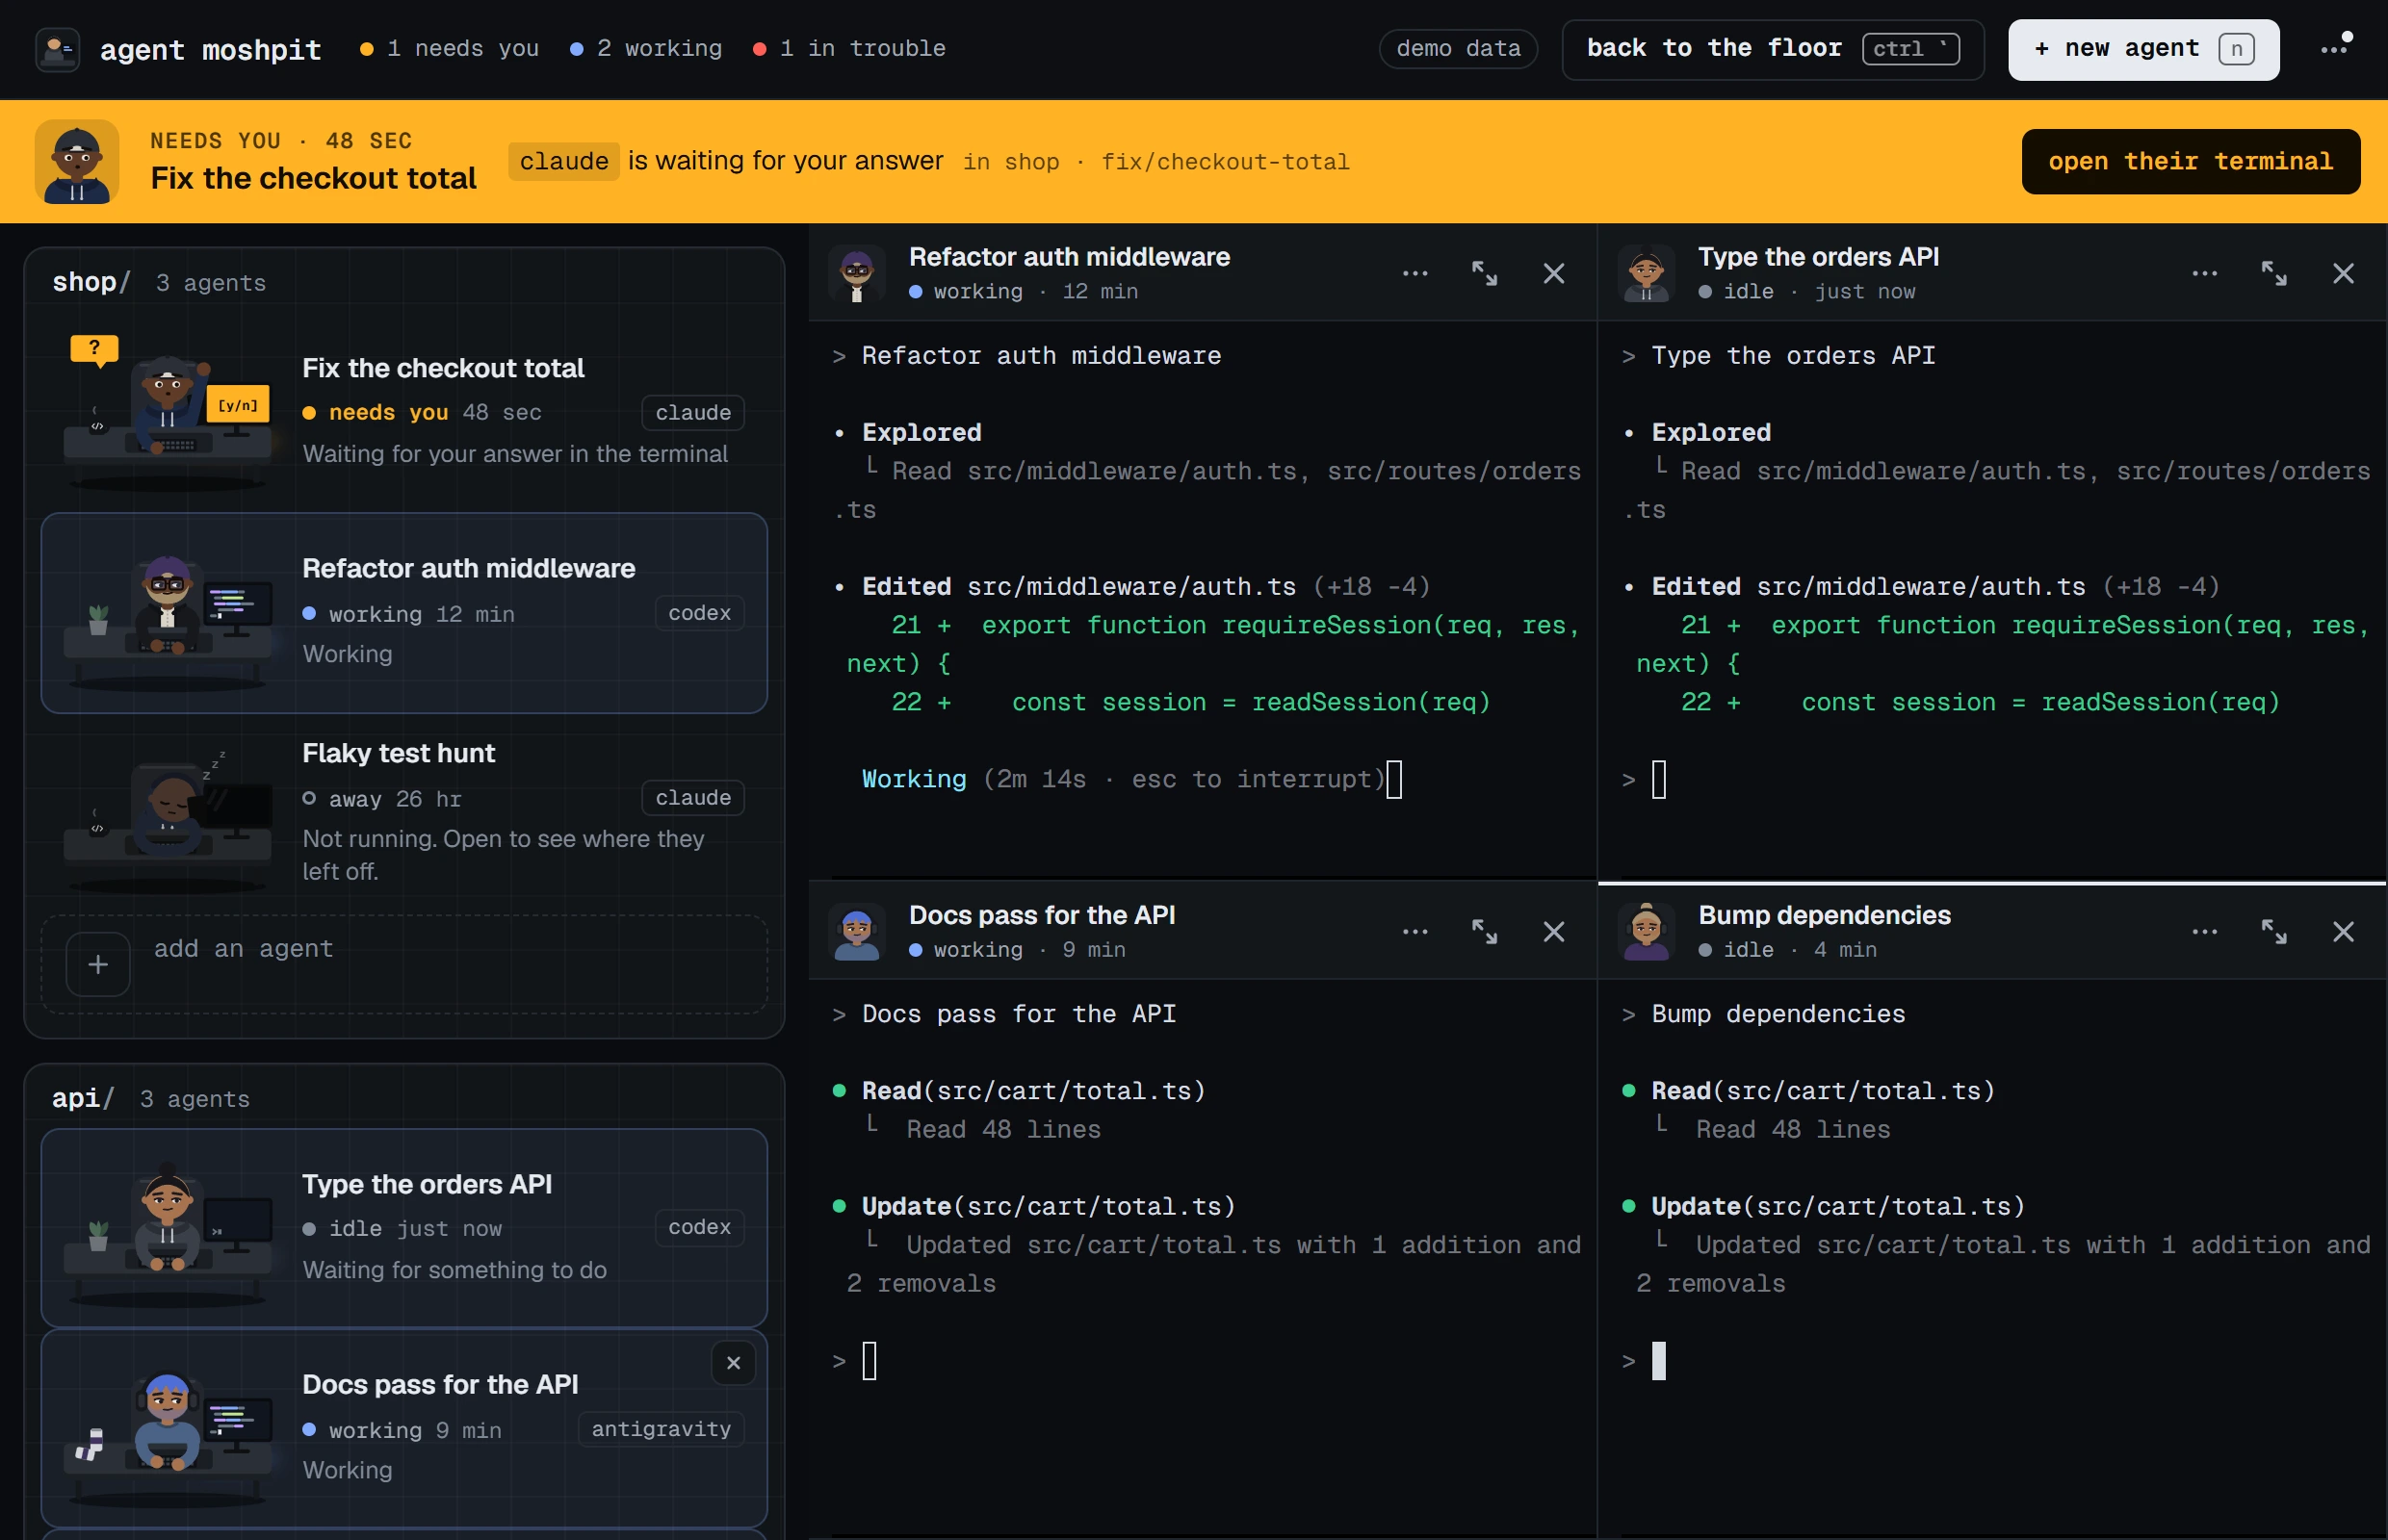Click the antigravity tag on Docs card
Image resolution: width=2388 pixels, height=1540 pixels.
(662, 1428)
